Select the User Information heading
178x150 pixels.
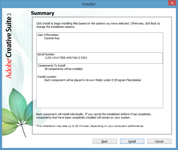click(x=48, y=35)
